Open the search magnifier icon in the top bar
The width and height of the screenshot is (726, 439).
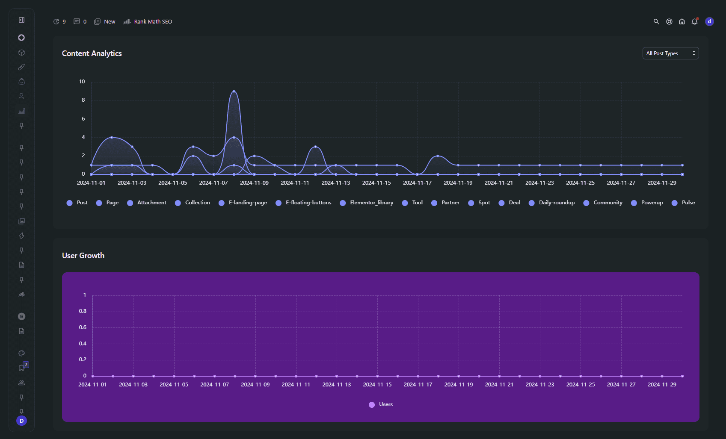pyautogui.click(x=656, y=21)
